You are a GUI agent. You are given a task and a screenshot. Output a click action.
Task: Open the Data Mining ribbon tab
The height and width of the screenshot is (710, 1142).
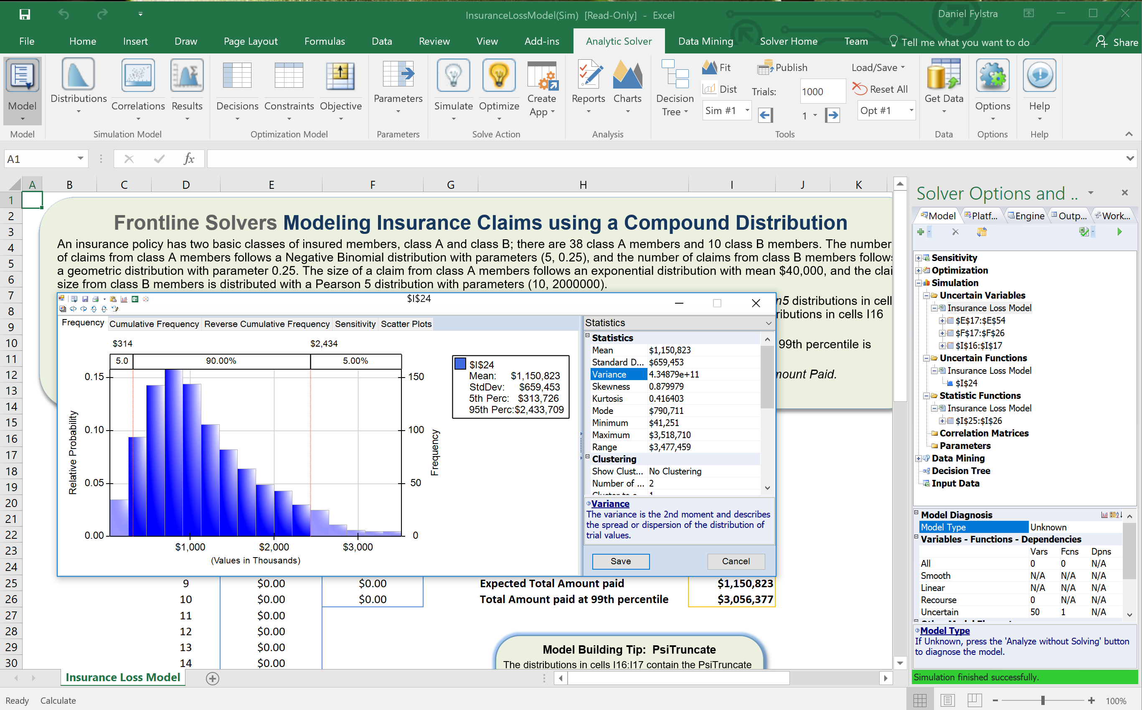[x=706, y=41]
